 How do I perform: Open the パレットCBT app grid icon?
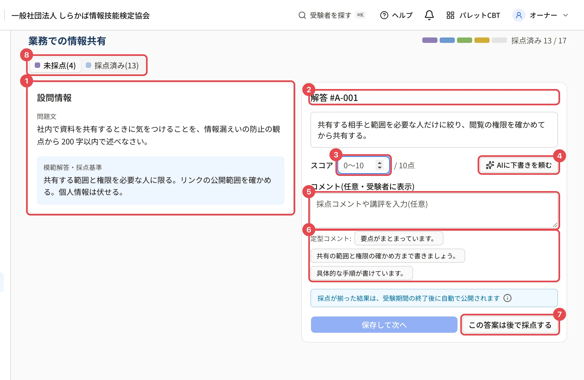click(x=450, y=15)
